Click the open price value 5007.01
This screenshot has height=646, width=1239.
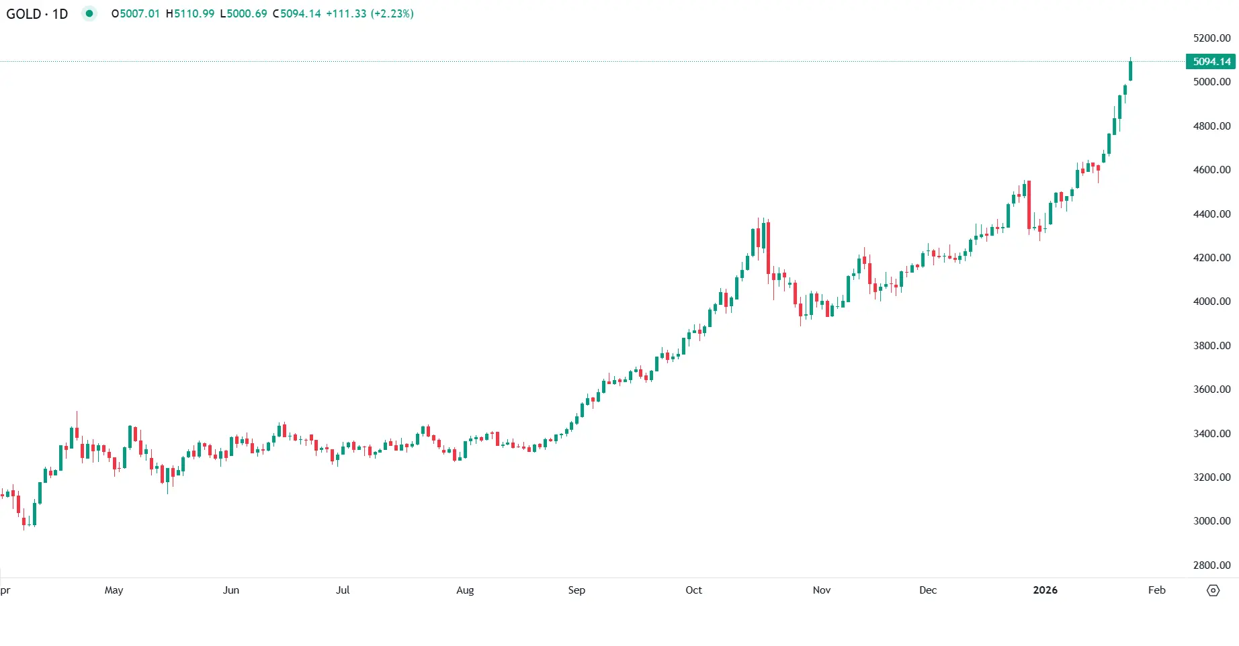point(140,13)
